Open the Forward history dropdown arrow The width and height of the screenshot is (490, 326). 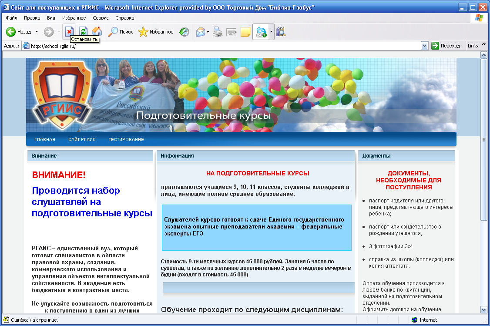(59, 32)
